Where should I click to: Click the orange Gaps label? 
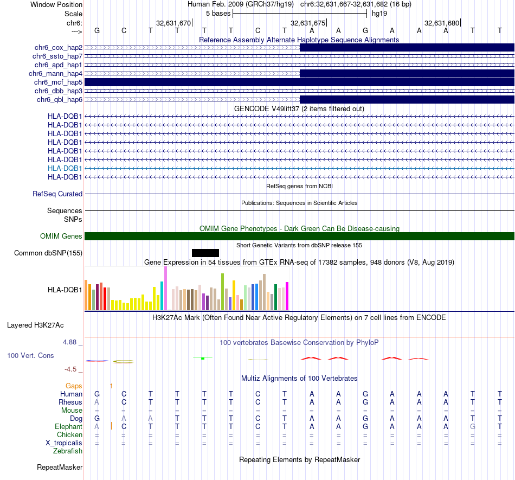[74, 386]
